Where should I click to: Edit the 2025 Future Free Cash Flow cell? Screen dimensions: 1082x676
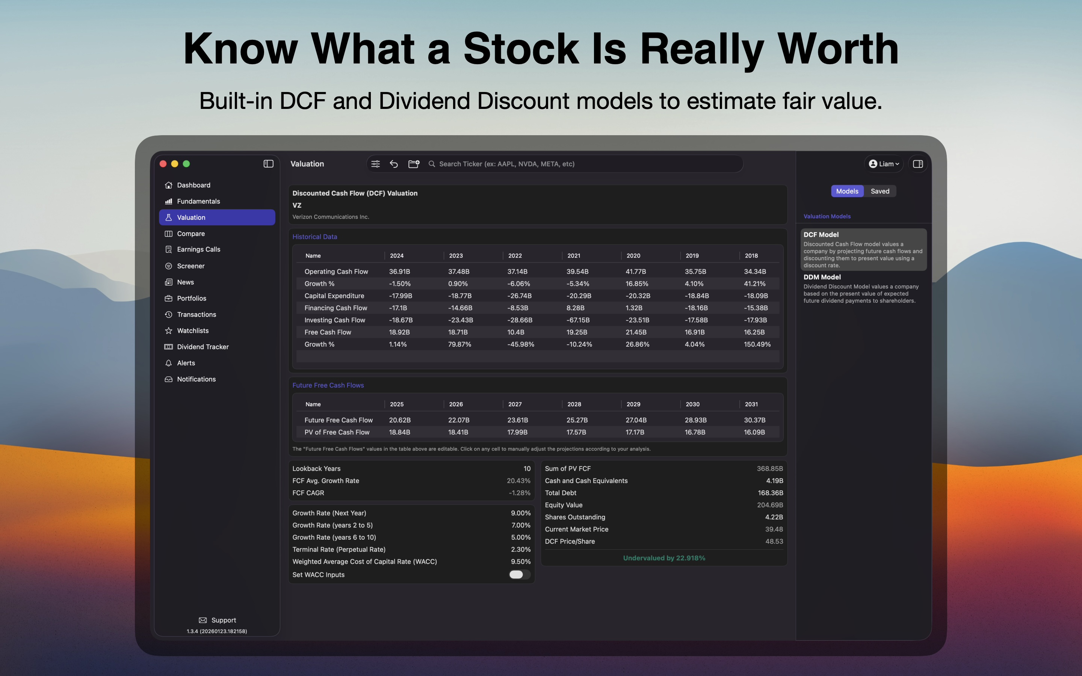pos(400,420)
